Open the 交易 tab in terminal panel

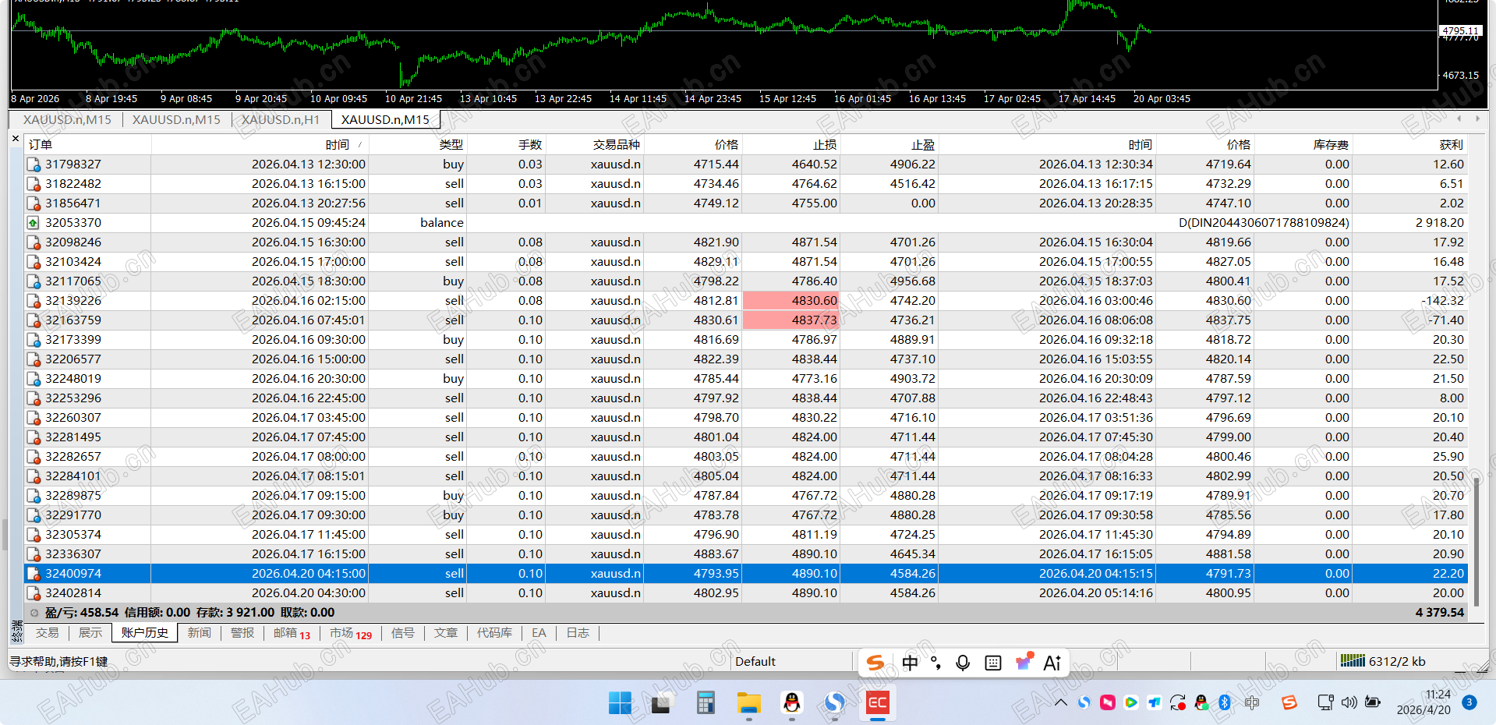[47, 633]
